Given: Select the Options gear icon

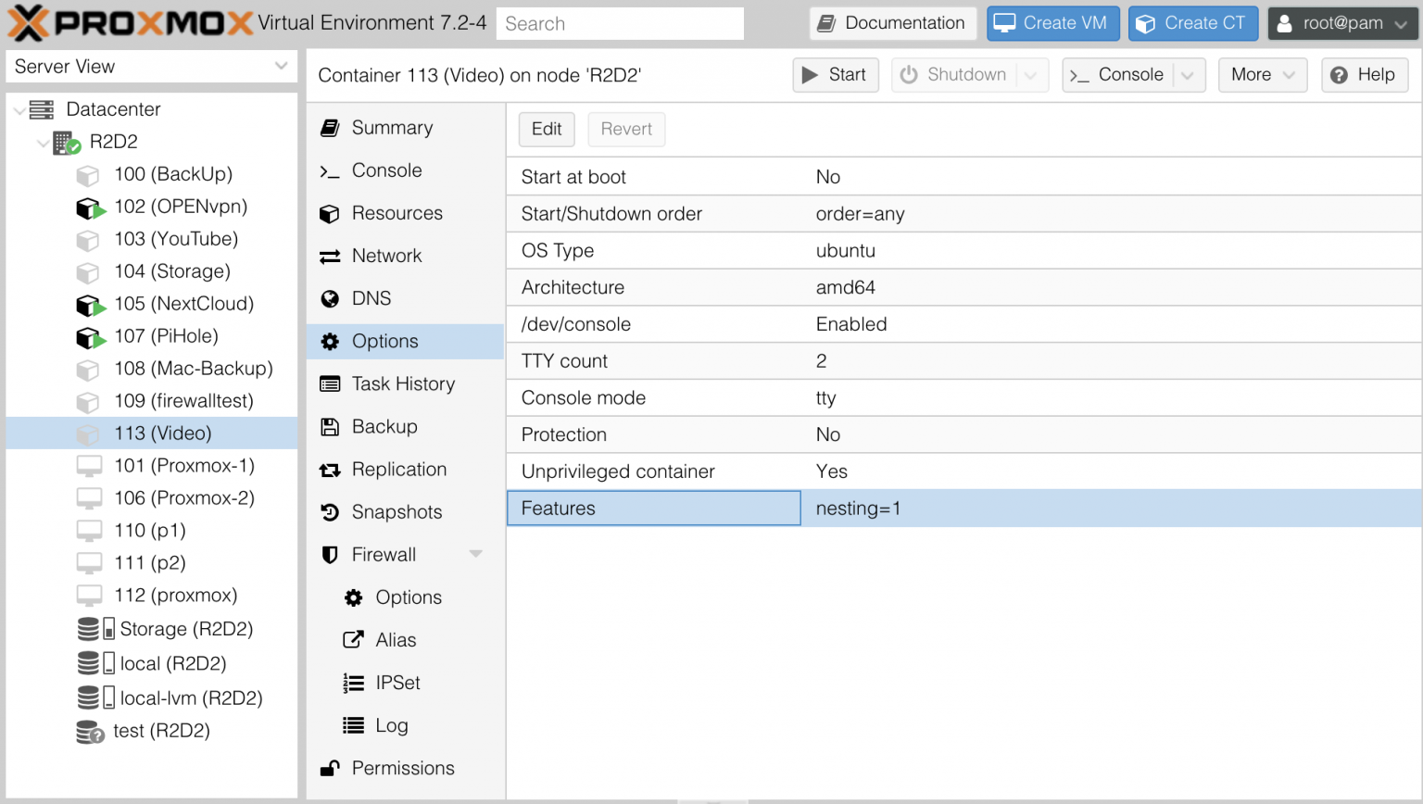Looking at the screenshot, I should (331, 341).
